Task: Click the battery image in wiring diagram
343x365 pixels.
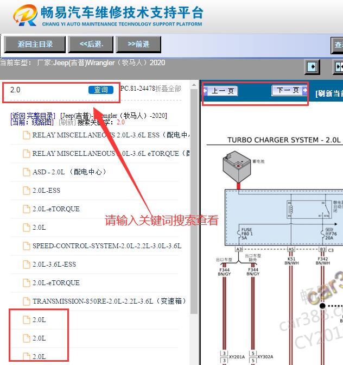Action: [237, 167]
